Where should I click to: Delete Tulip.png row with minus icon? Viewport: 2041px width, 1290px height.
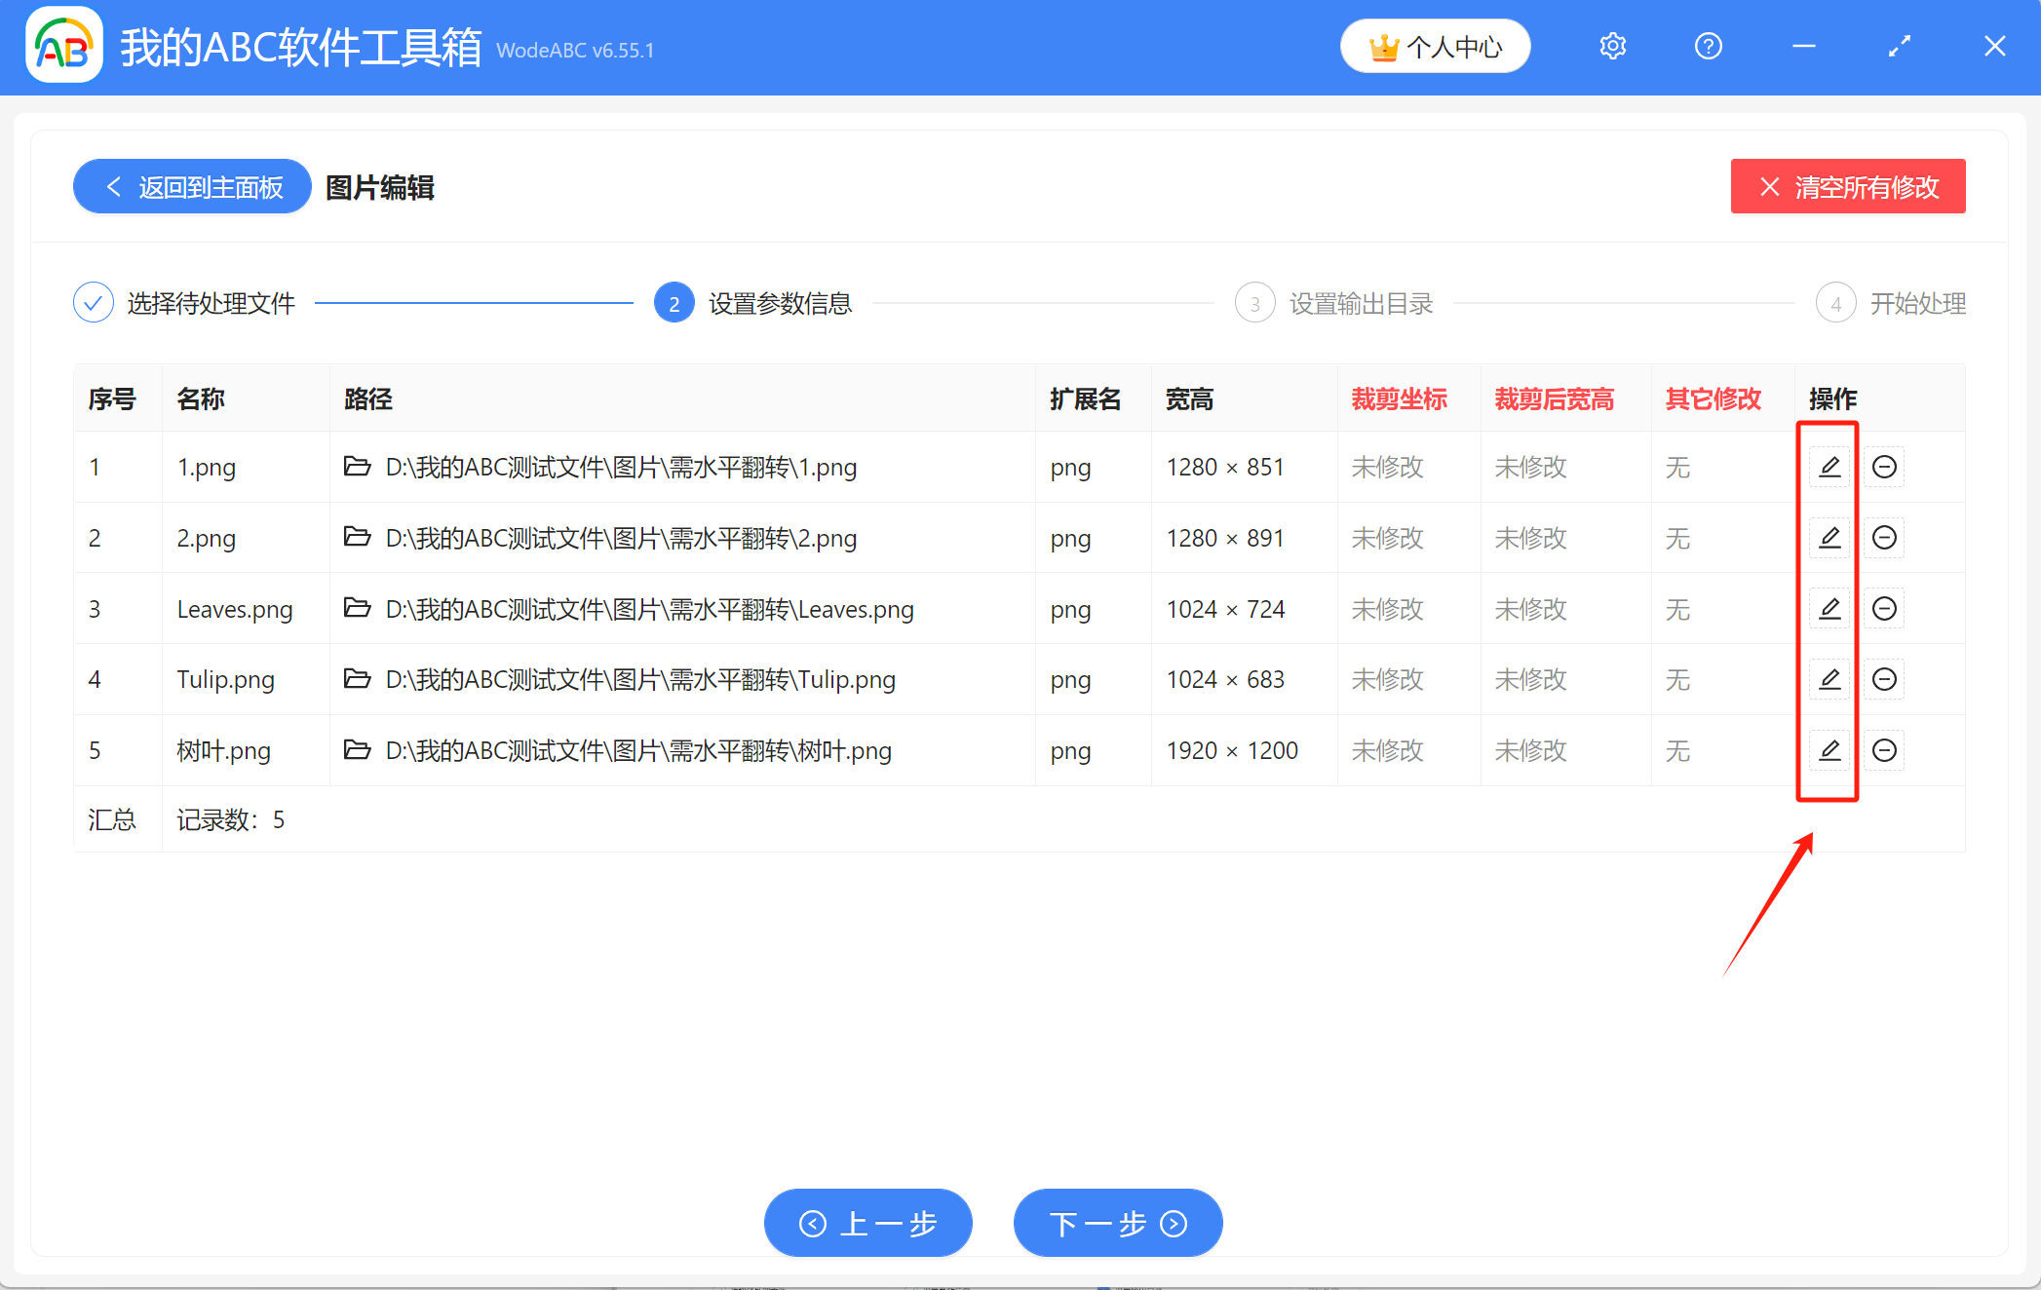[1884, 679]
